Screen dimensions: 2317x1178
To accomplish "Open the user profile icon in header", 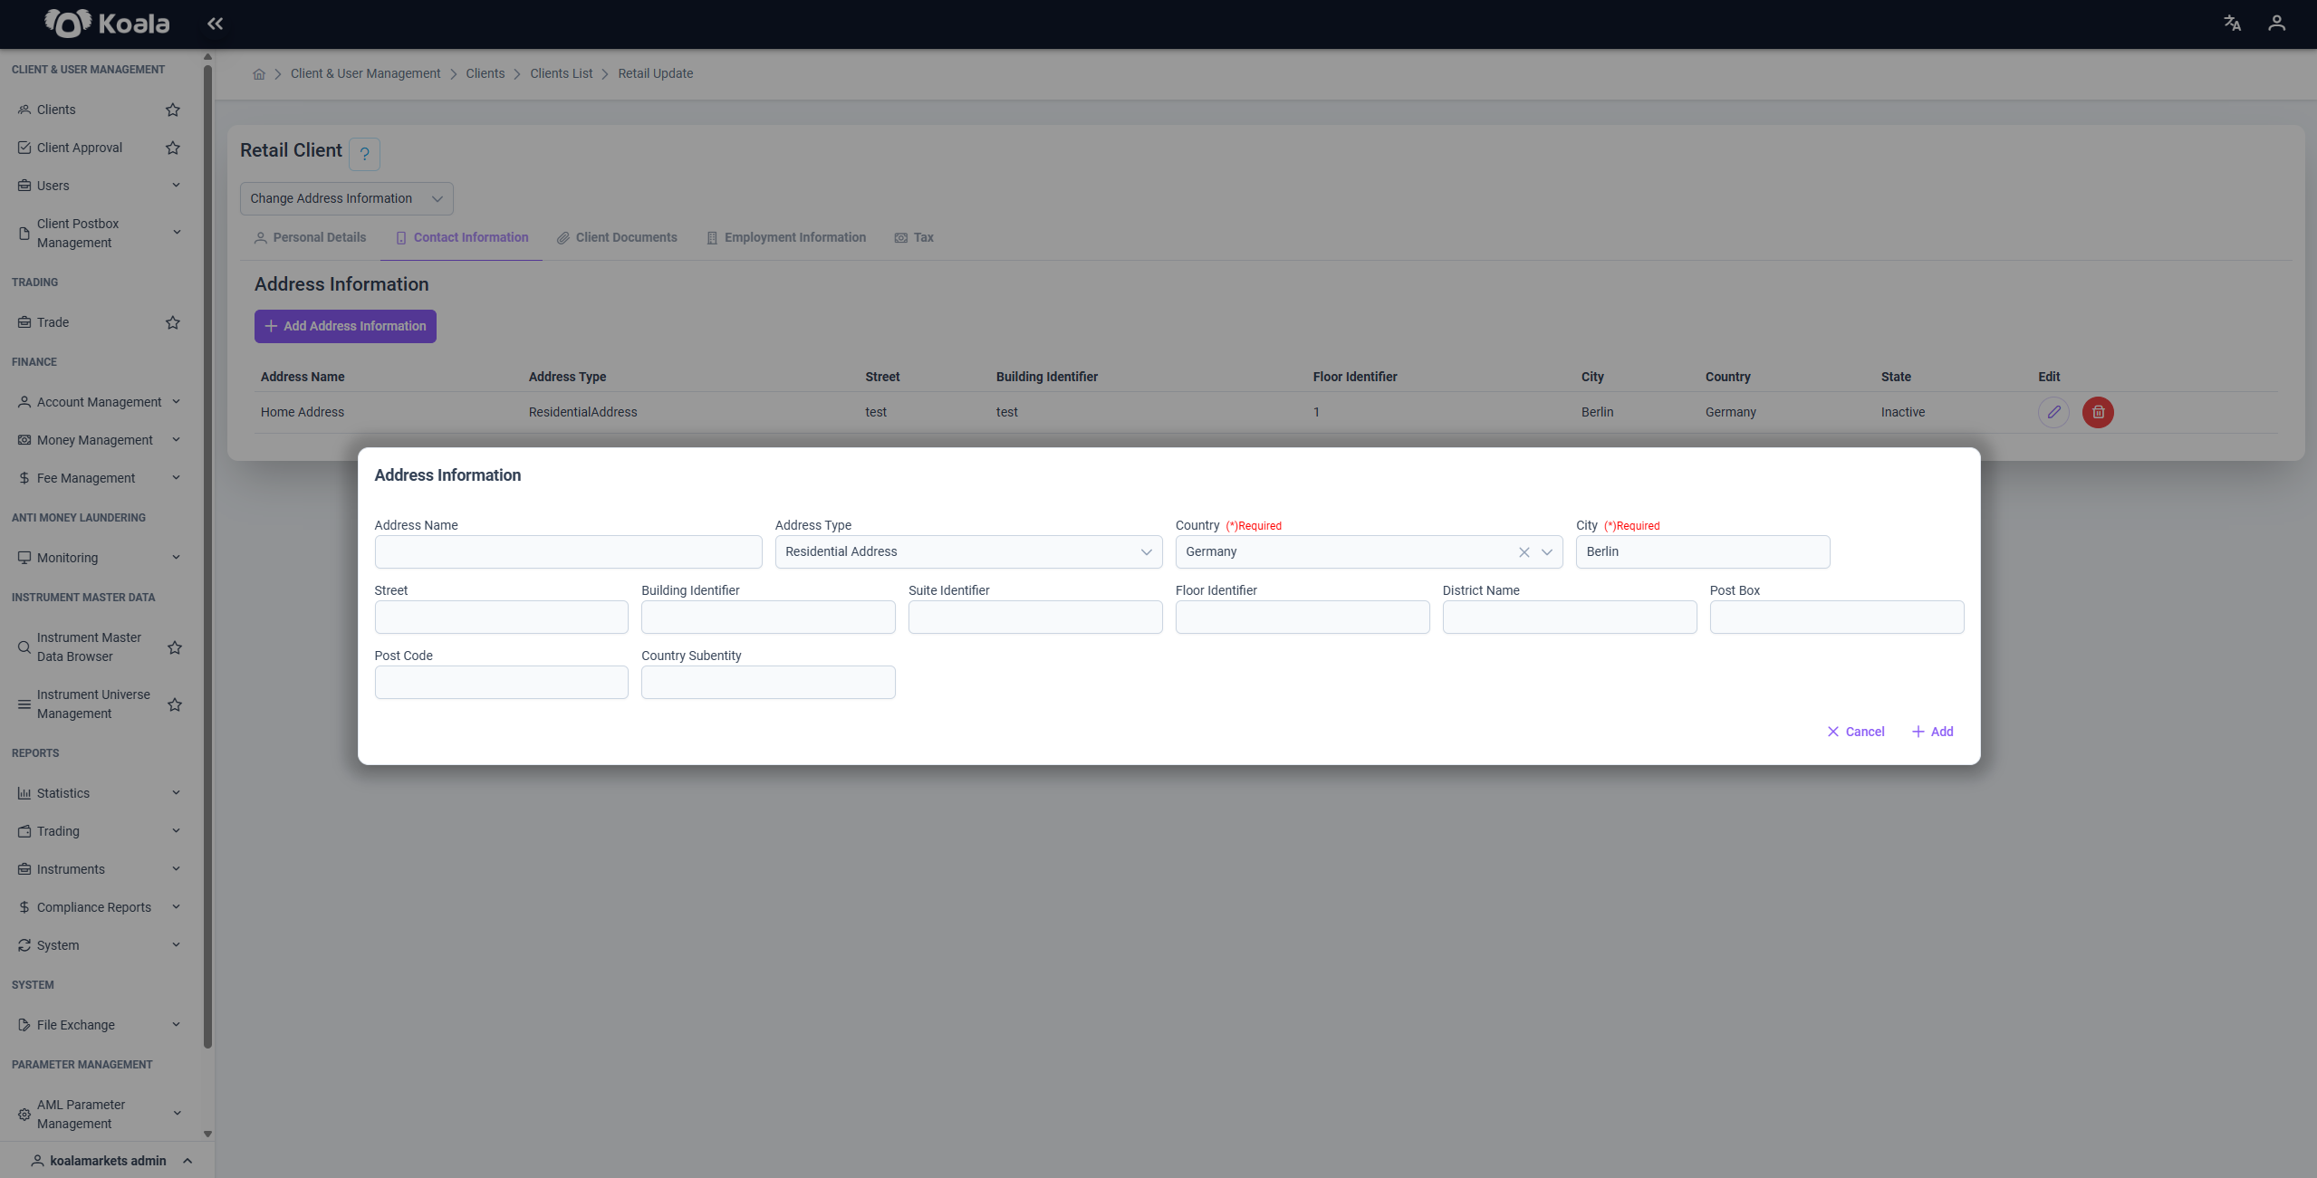I will click(x=2276, y=24).
